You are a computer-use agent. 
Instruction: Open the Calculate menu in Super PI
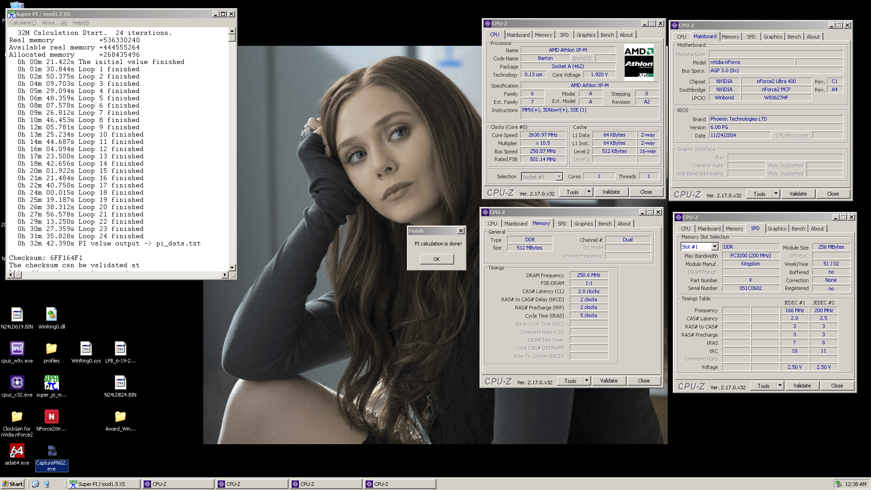tap(23, 23)
